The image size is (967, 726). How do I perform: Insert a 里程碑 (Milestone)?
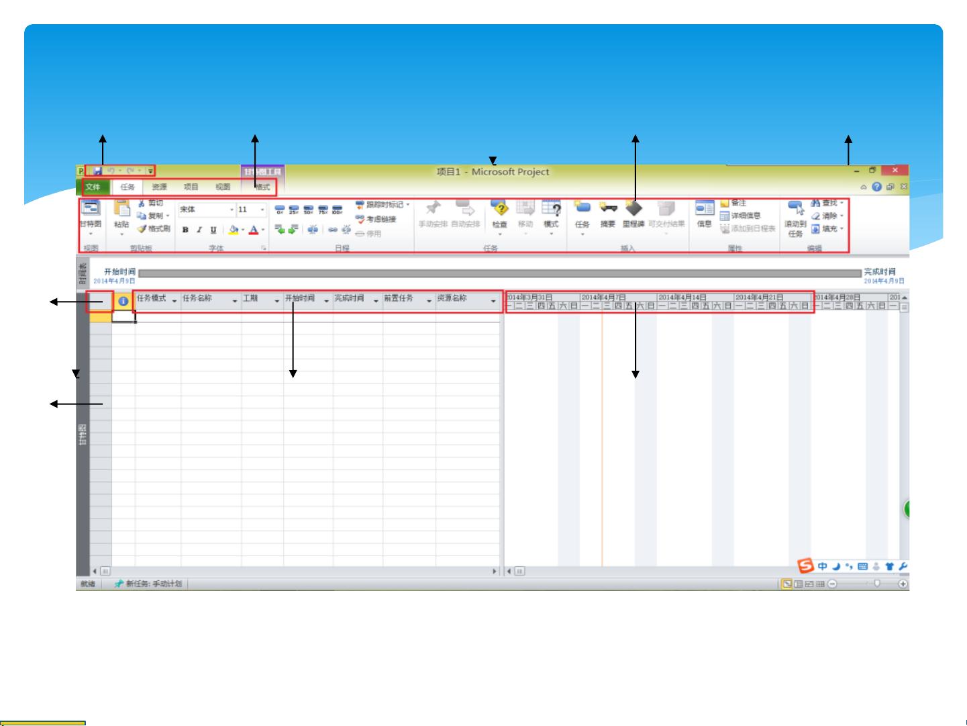pyautogui.click(x=633, y=215)
